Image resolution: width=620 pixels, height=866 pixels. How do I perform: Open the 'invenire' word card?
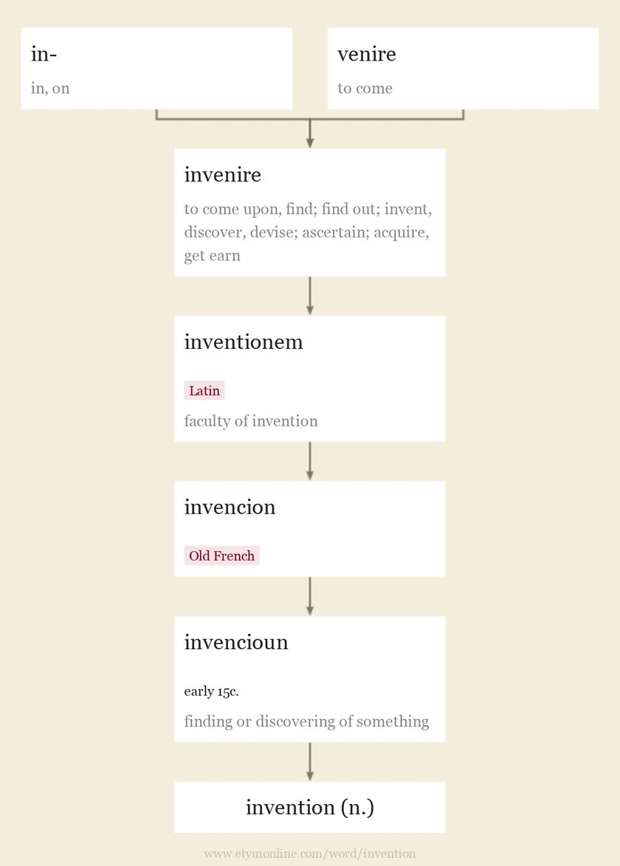(310, 212)
